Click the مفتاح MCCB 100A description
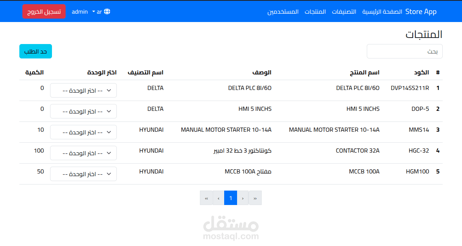The width and height of the screenshot is (462, 246). (248, 172)
